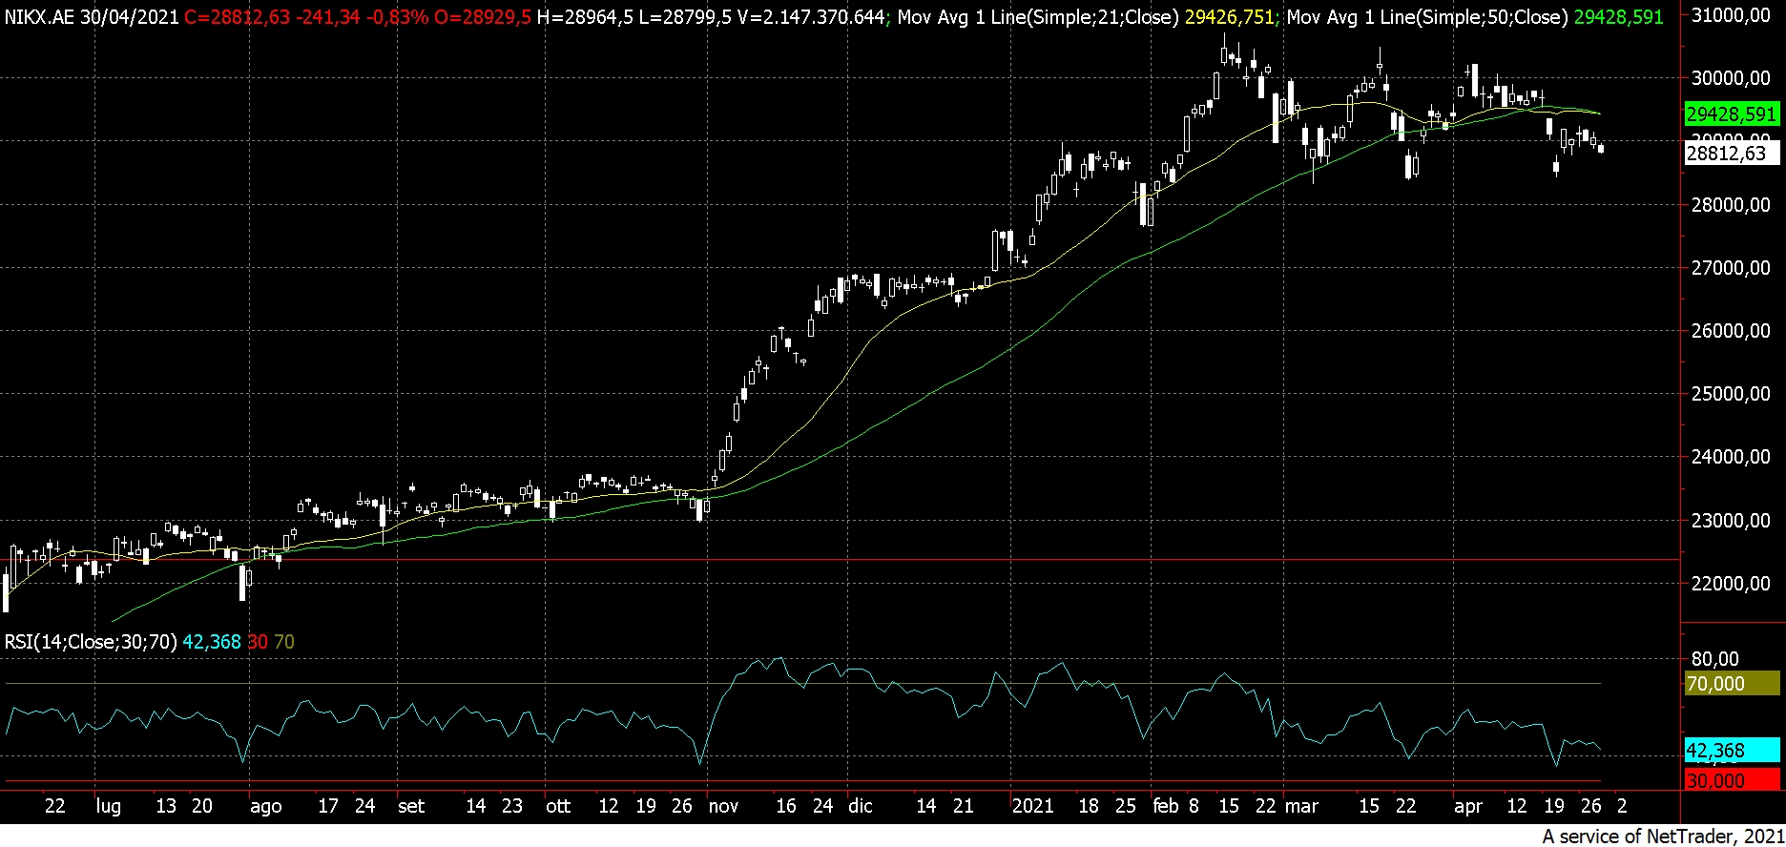Screen dimensions: 1786x847
Task: Click the Mov Avg (Simple;21;Close) legend label
Action: [x=1037, y=18]
